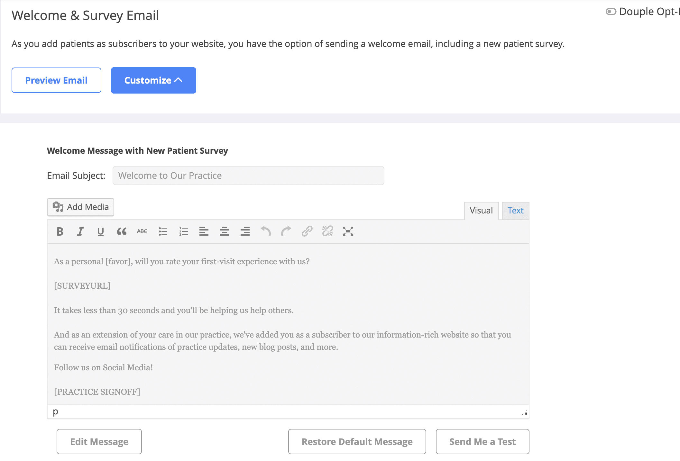
Task: Insert a hyperlink
Action: (x=307, y=231)
